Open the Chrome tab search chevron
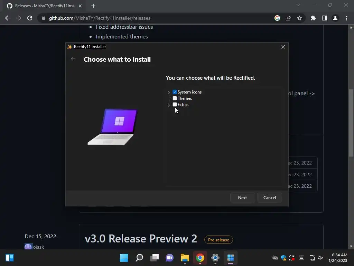The width and height of the screenshot is (354, 266). (298, 5)
